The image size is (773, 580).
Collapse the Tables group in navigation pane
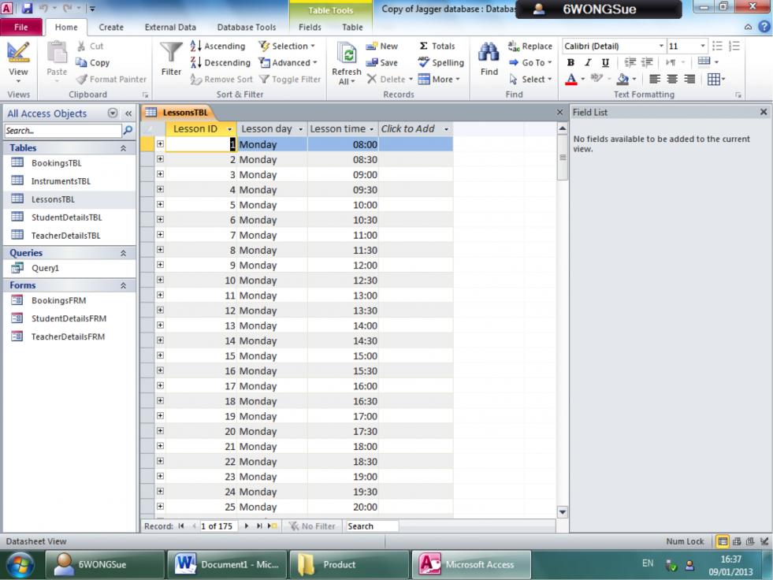coord(123,148)
